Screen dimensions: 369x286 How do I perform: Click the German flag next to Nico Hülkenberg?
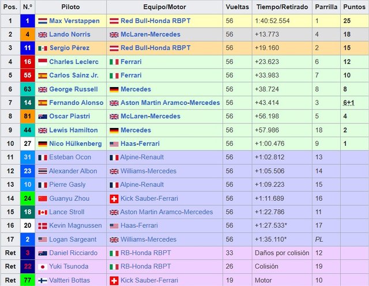[x=43, y=144]
